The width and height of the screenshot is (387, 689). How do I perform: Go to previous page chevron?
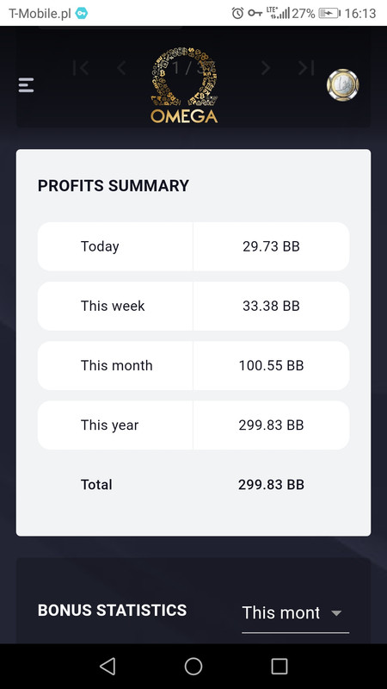[121, 68]
